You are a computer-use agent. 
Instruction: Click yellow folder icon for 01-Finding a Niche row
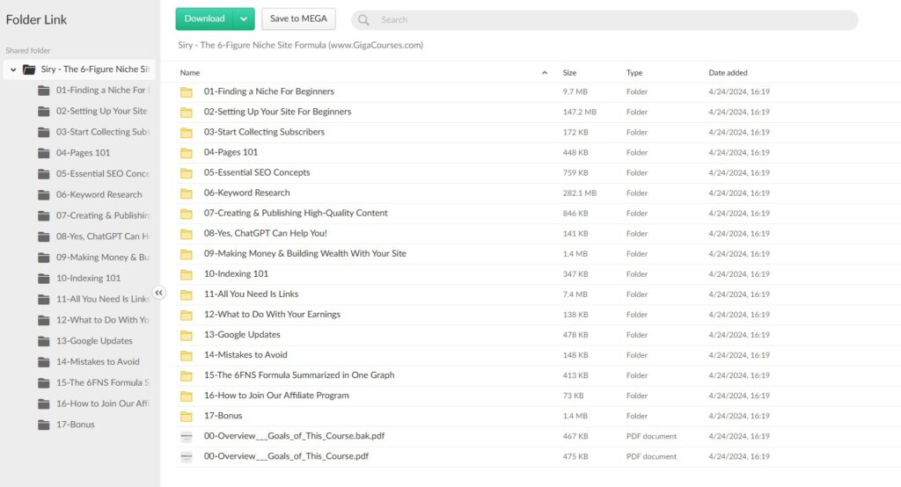[187, 92]
